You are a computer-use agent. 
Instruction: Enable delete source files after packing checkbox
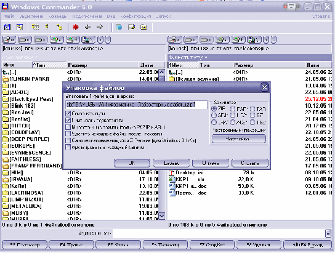click(68, 134)
